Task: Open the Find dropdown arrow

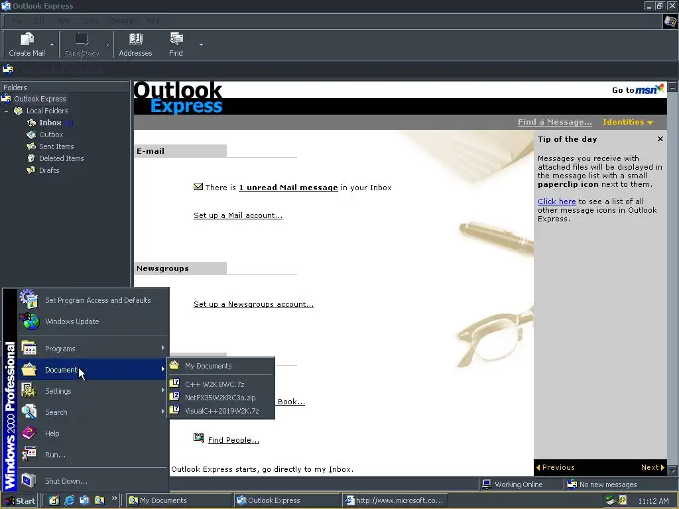Action: pyautogui.click(x=201, y=44)
